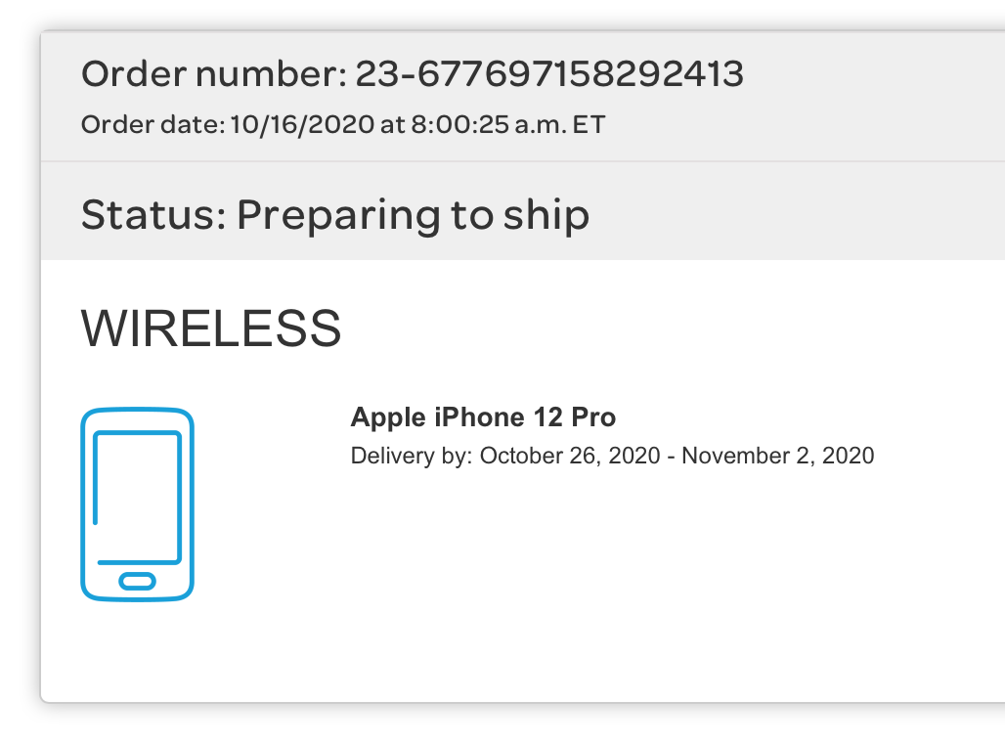Image resolution: width=1005 pixels, height=745 pixels.
Task: Click the "Preparing to ship" status text
Action: coord(413,215)
